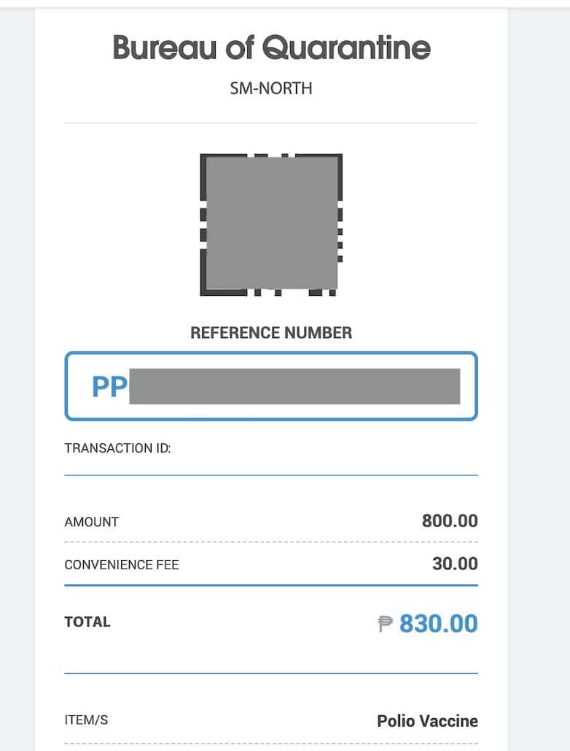Click the CONVENIENCE FEE label
Viewport: 570px width, 751px height.
[121, 565]
